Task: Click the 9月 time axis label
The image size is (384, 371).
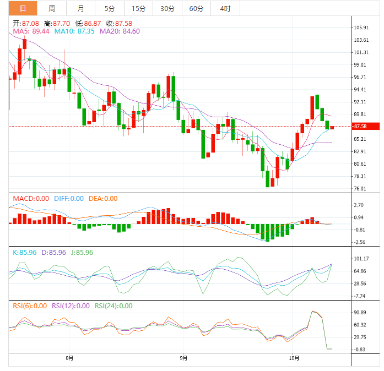Action: pyautogui.click(x=183, y=358)
